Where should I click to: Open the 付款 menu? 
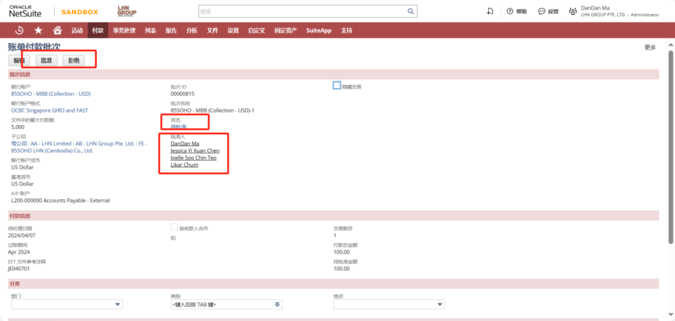[97, 31]
